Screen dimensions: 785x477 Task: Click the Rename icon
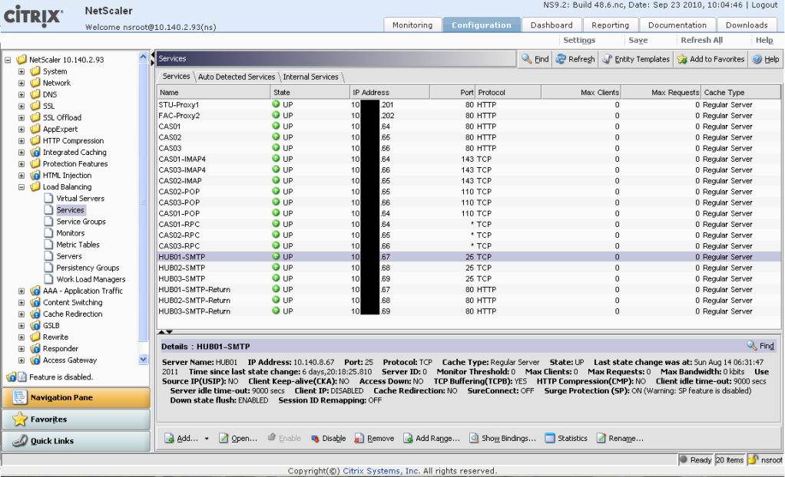601,438
